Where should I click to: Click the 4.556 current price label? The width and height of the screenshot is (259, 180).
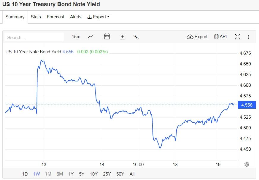247,105
